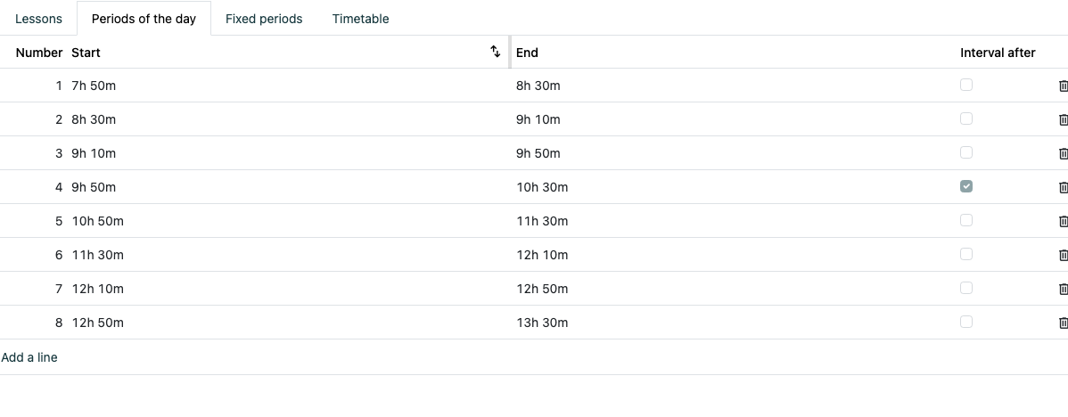Delete period 6 using trash icon
Screen dimensions: 1068x417
click(x=1063, y=255)
